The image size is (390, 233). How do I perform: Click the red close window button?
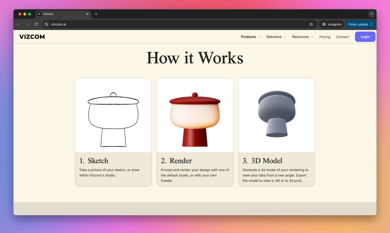point(20,14)
